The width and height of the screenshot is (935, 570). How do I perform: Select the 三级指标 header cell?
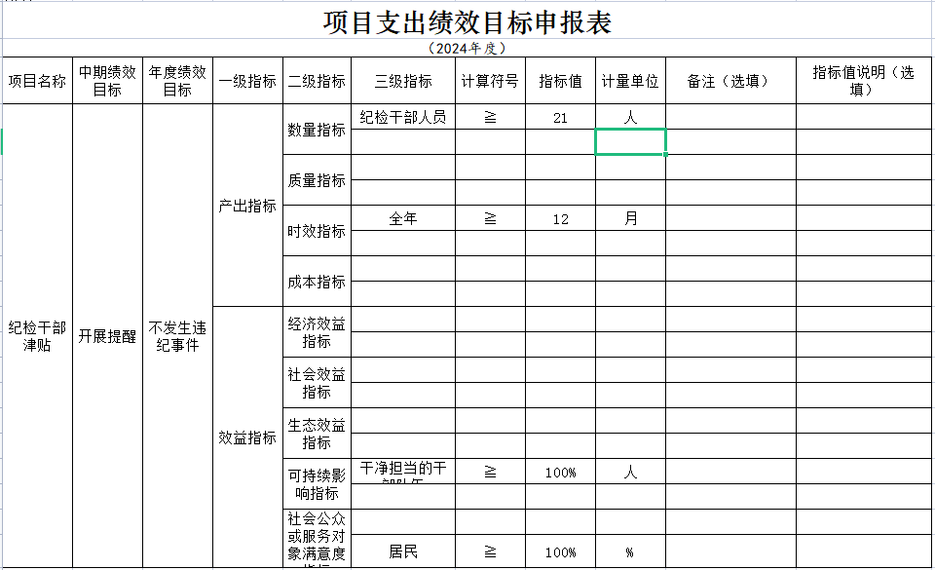403,81
